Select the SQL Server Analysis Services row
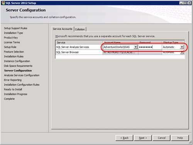Screen dimensions: 193x145 [x=120, y=47]
